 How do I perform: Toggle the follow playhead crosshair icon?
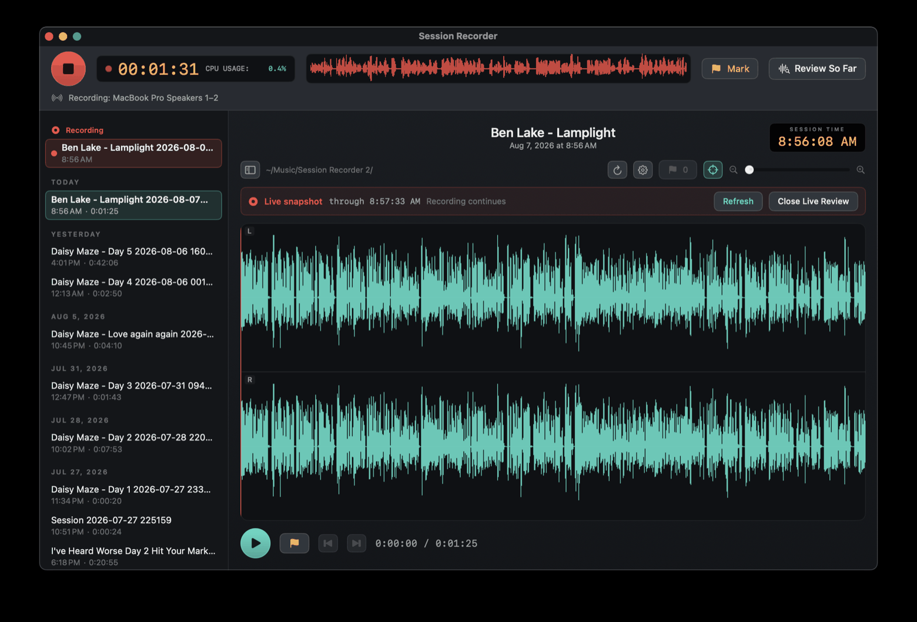712,170
